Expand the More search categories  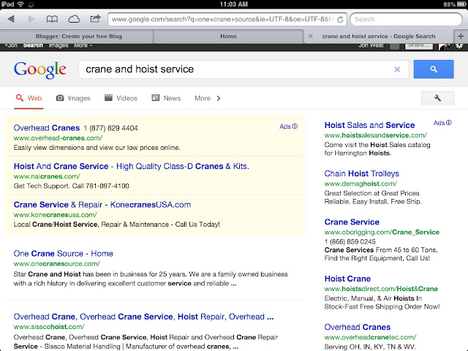coord(208,98)
